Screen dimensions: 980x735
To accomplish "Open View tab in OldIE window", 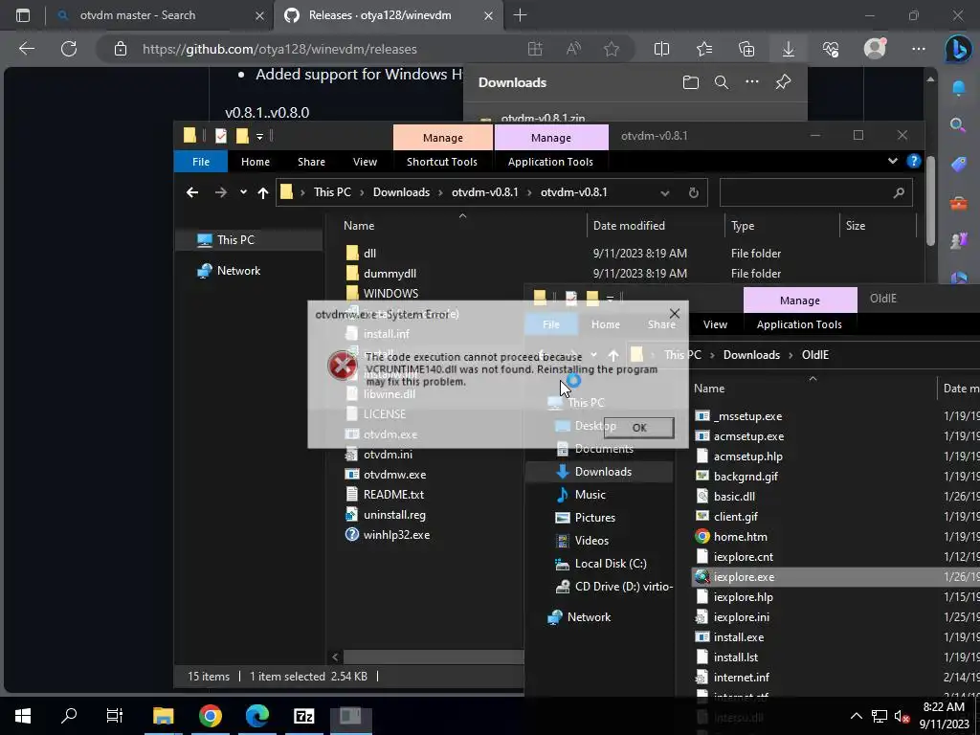I will coord(715,324).
